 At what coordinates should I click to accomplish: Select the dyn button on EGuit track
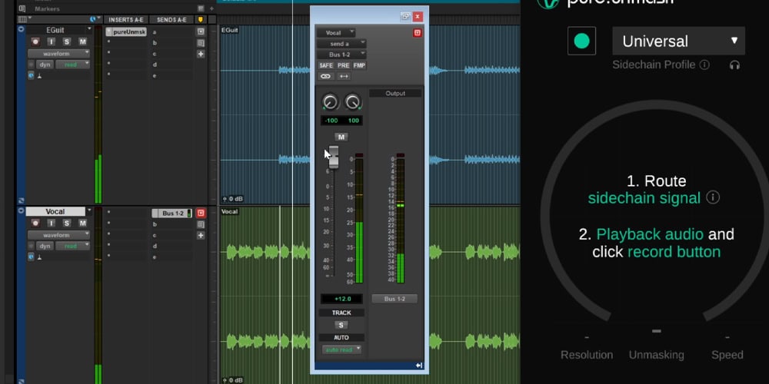click(x=45, y=65)
